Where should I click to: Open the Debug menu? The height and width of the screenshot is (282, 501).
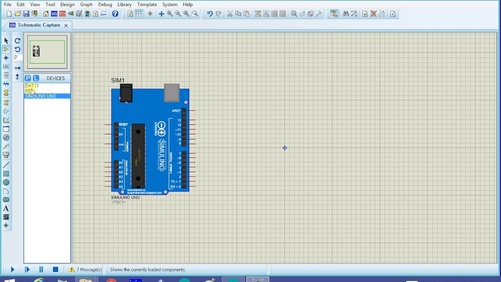pyautogui.click(x=105, y=4)
